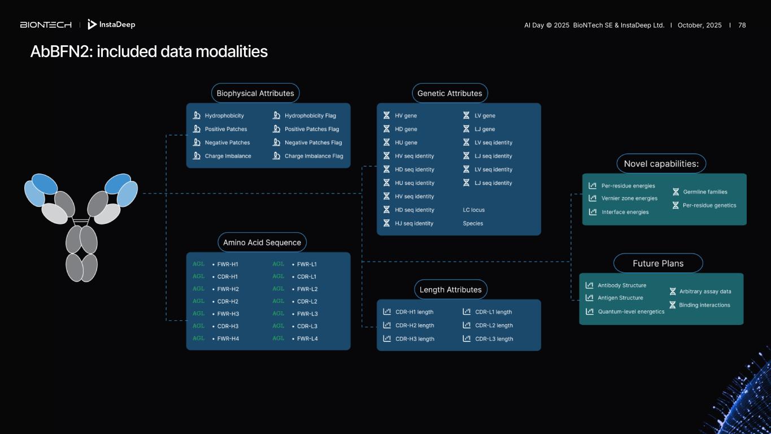Click the antibody diagram illustration
771x434 pixels.
tap(81, 226)
